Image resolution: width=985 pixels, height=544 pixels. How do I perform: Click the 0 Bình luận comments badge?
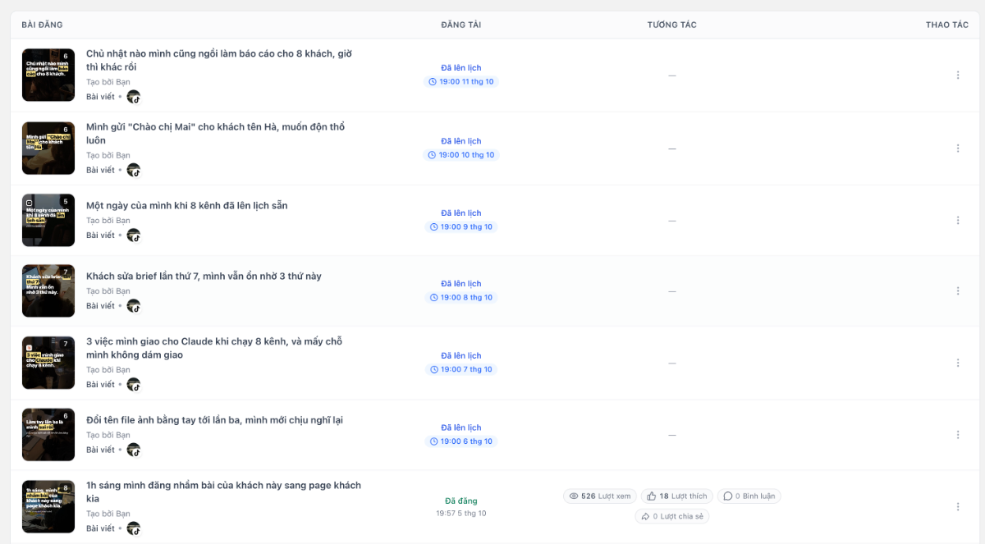[749, 496]
